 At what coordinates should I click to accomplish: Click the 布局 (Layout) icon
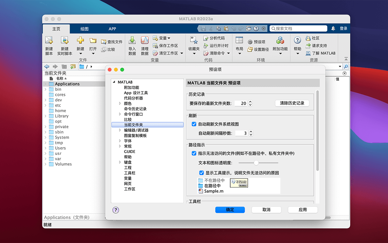pyautogui.click(x=239, y=40)
